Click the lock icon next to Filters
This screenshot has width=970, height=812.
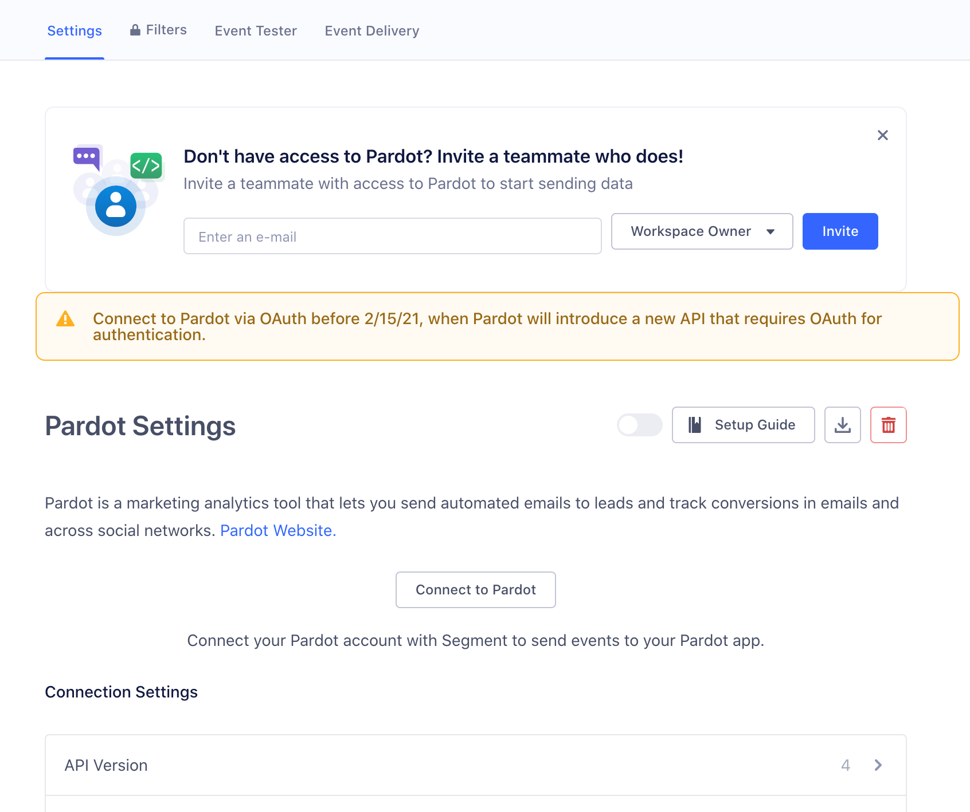click(x=135, y=29)
